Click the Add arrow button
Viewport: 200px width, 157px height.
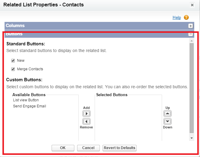coord(86,114)
